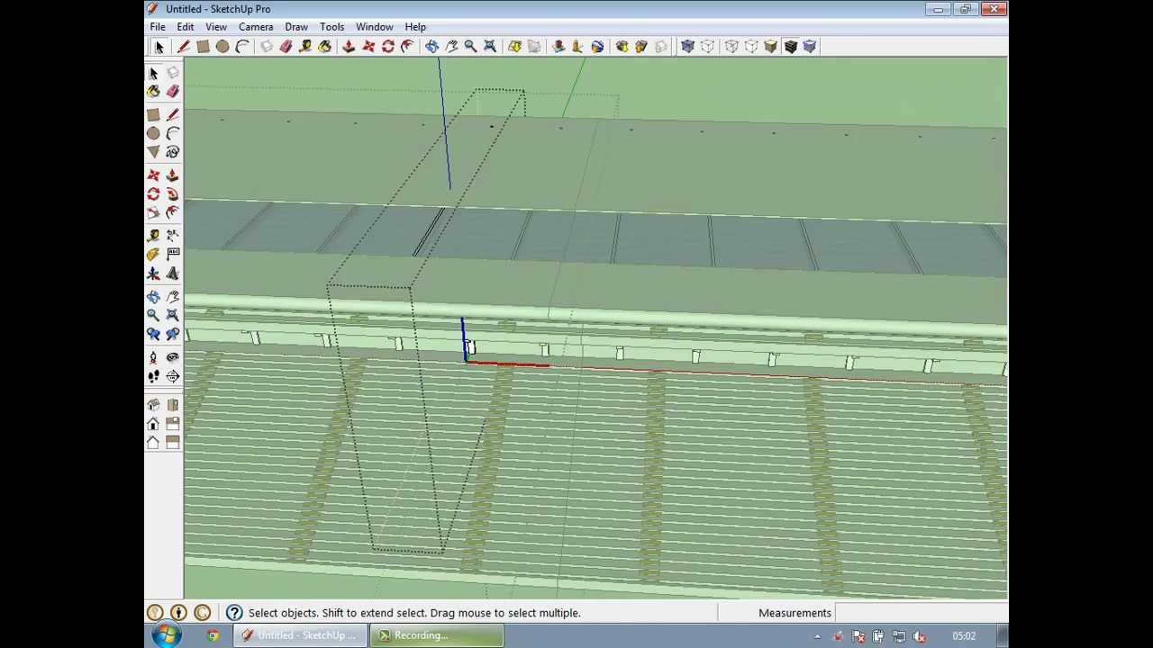
Task: Pick the 3D Text tool
Action: coord(172,274)
